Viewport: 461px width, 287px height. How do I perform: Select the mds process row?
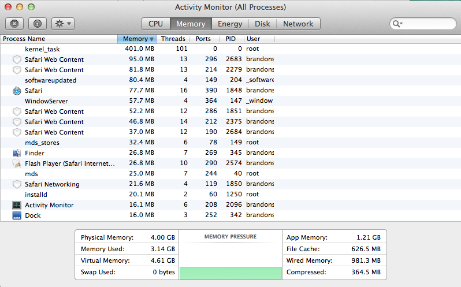(231, 174)
